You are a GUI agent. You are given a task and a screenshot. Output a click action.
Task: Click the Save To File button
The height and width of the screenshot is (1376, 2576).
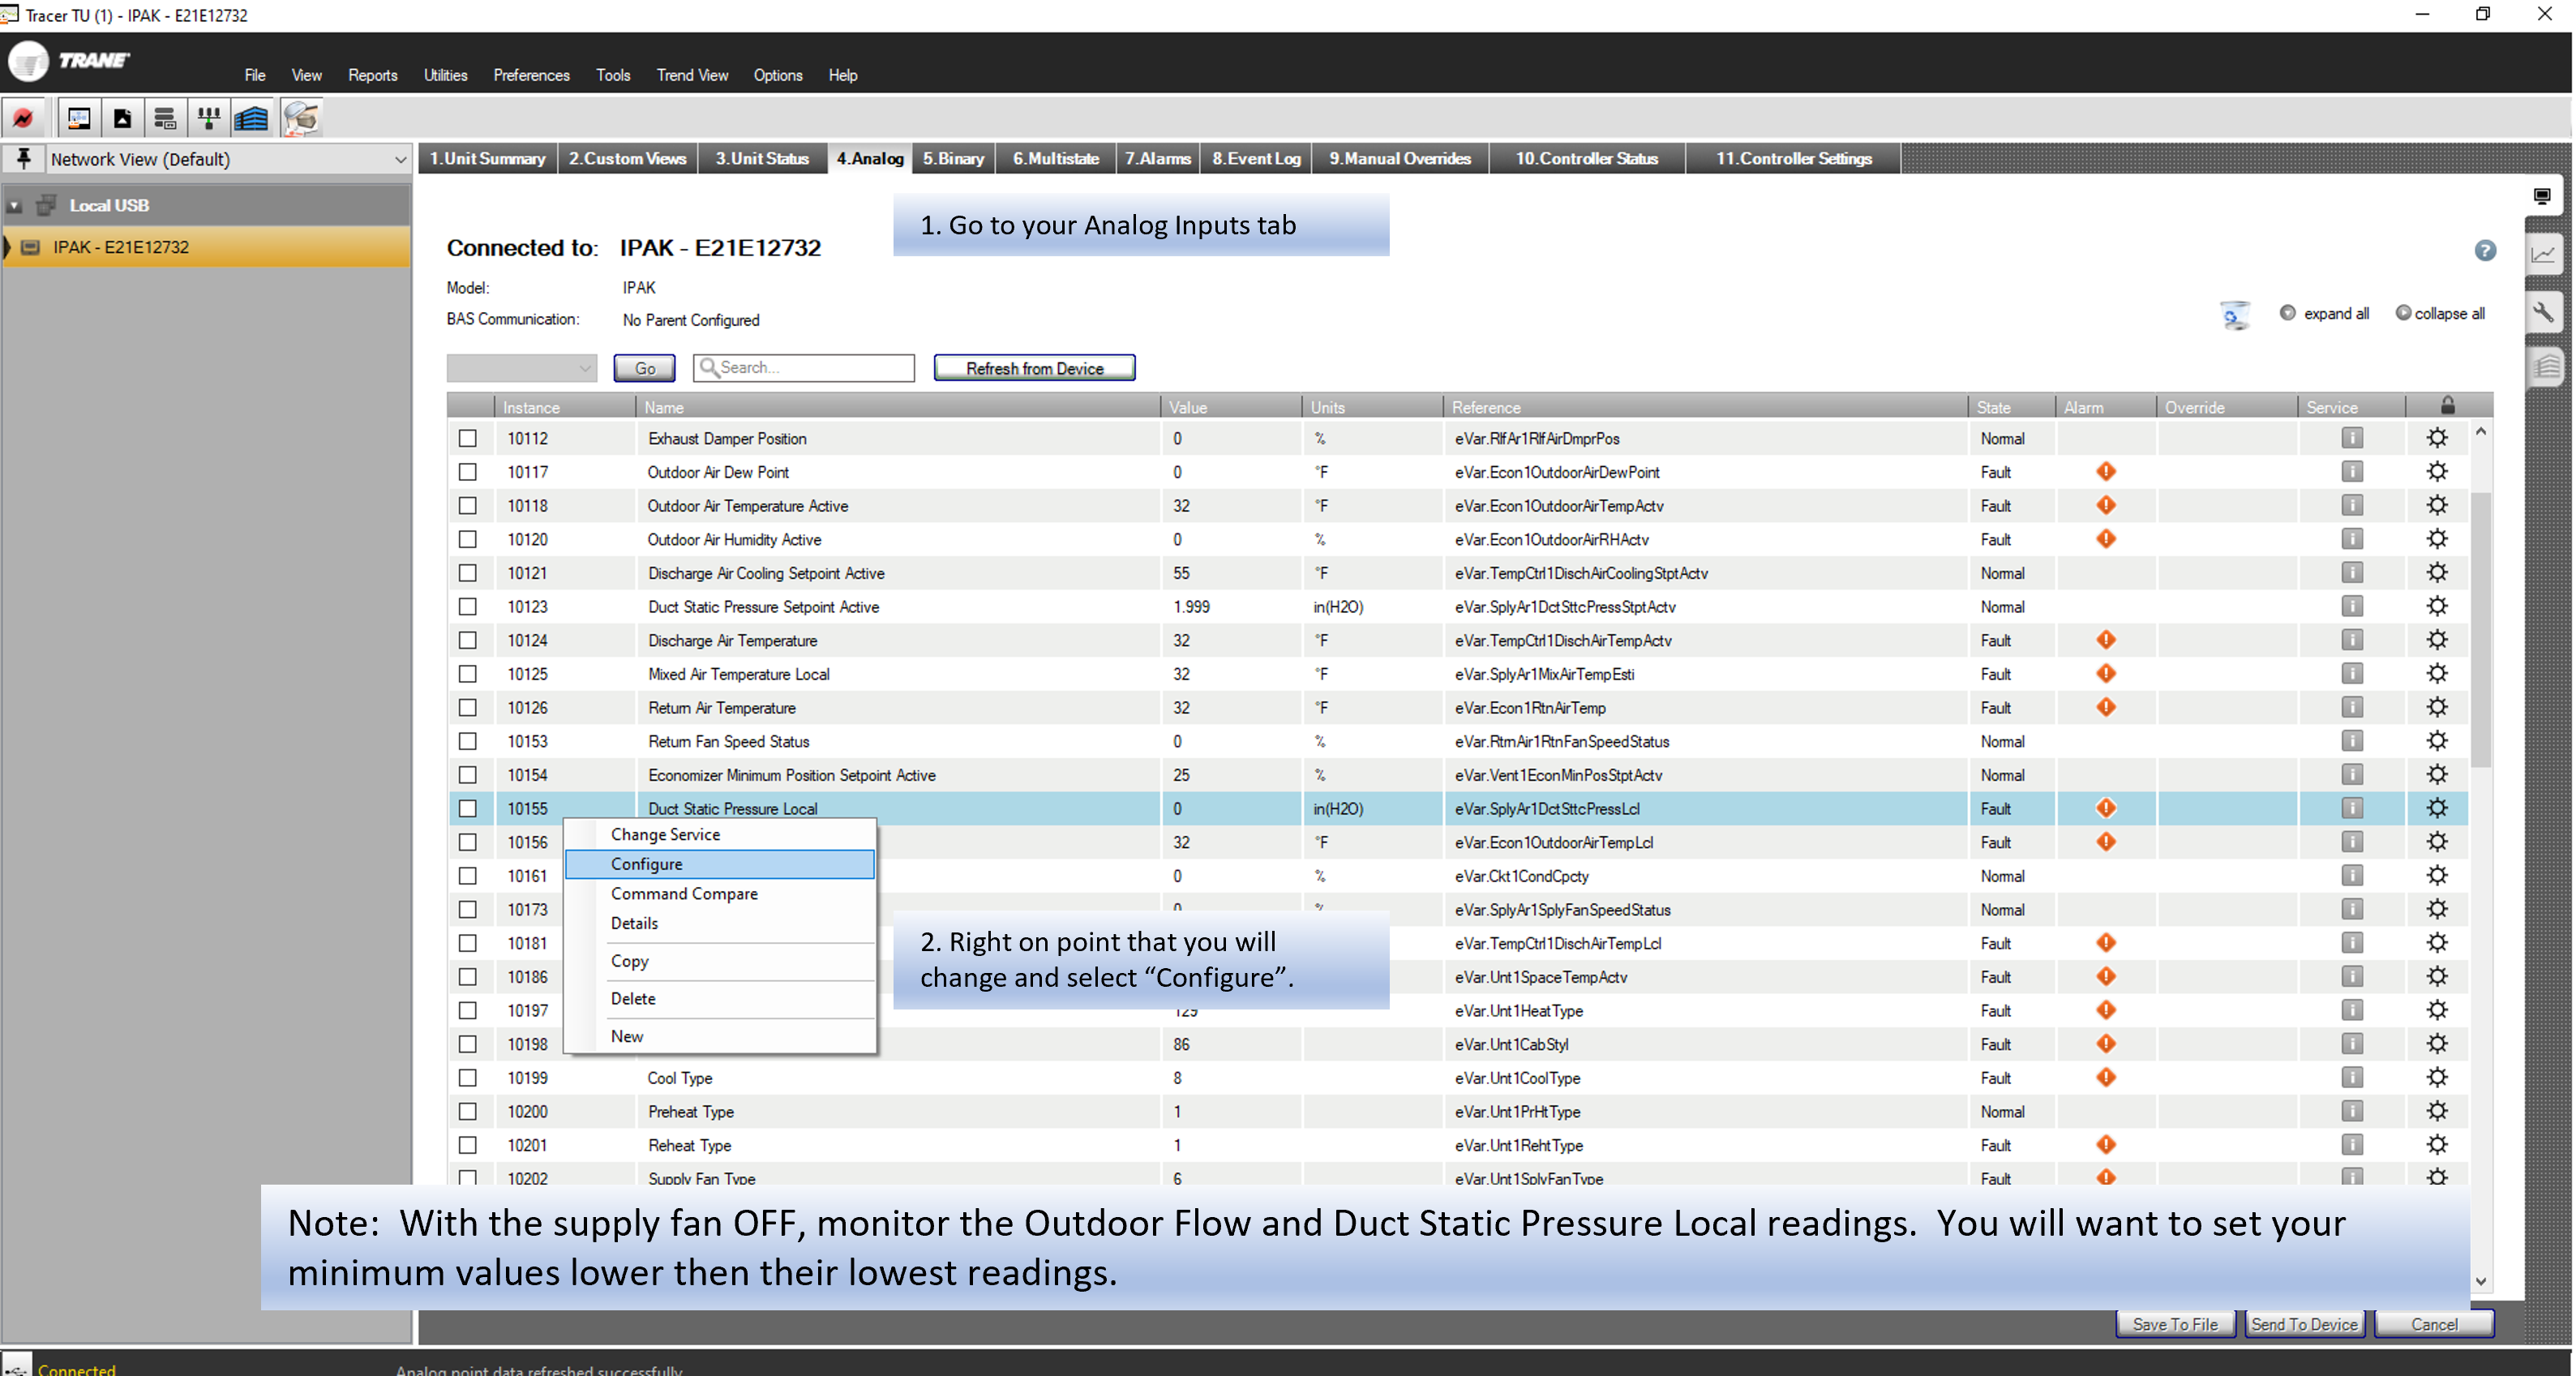(2175, 1323)
